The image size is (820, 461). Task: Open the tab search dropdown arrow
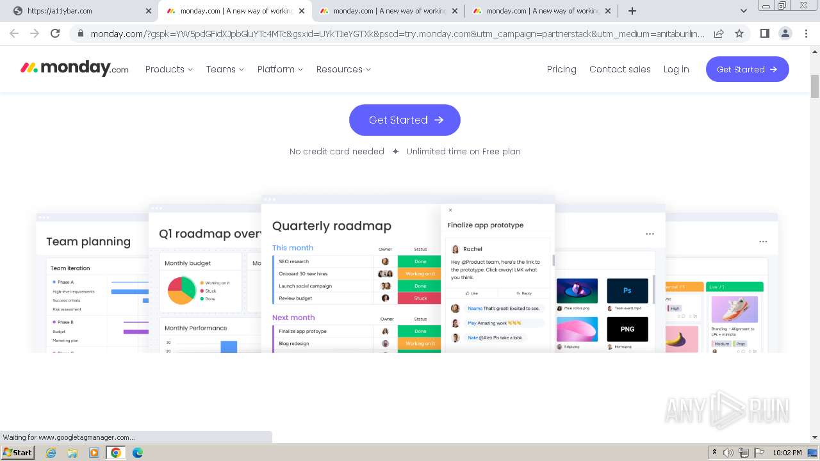click(743, 11)
